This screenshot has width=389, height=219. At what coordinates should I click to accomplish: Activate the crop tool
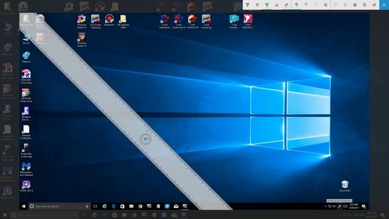click(x=326, y=5)
